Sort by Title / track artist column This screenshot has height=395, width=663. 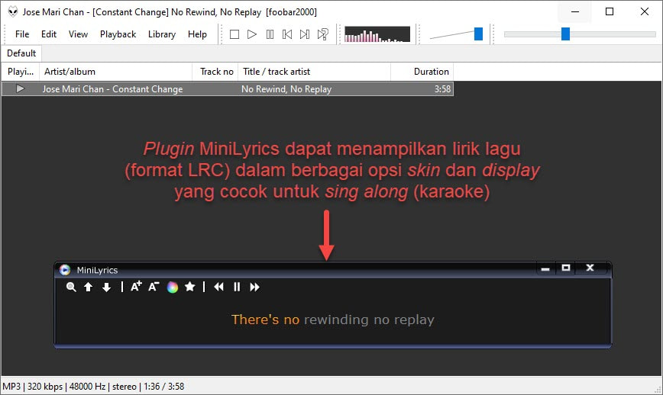[x=314, y=72]
